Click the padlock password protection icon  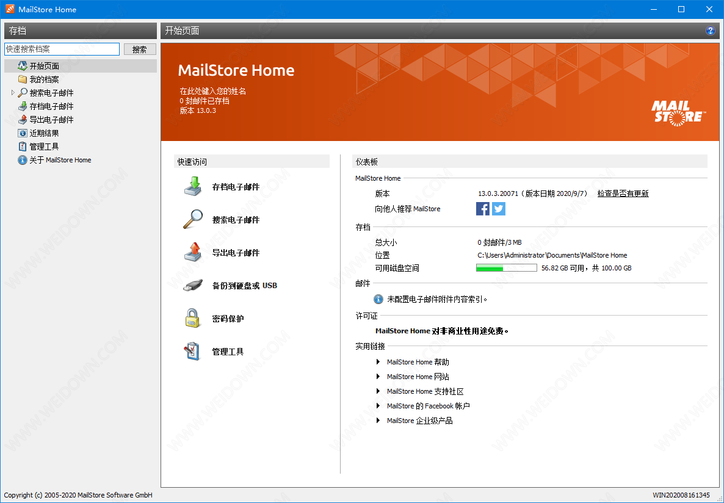pos(193,318)
